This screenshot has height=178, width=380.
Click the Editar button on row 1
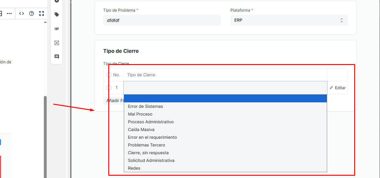[337, 88]
